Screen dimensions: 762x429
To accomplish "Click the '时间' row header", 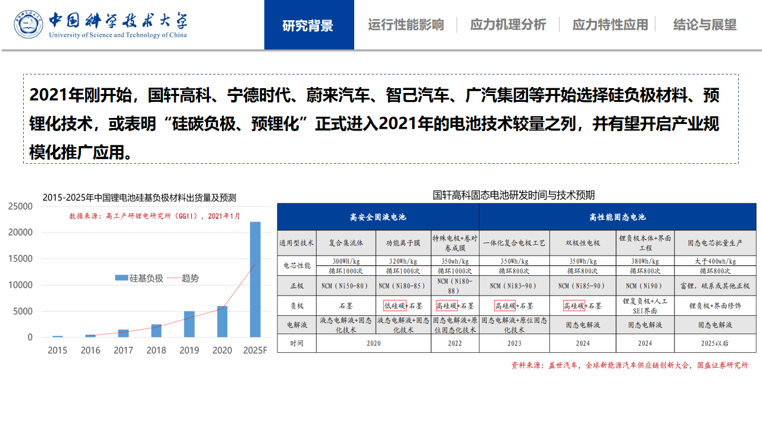I will 296,343.
